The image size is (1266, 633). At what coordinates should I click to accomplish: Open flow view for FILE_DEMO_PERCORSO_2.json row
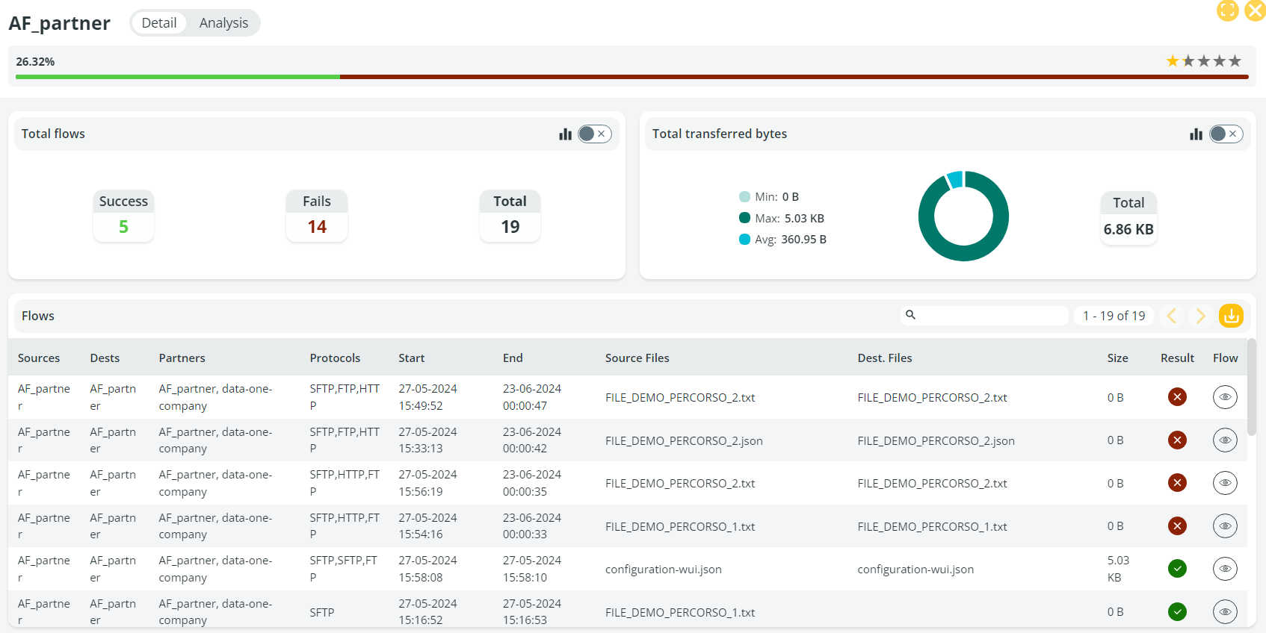(x=1224, y=440)
